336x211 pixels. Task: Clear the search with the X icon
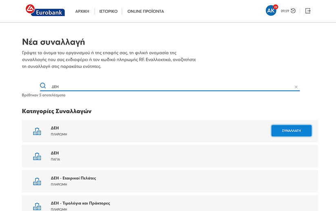(296, 87)
